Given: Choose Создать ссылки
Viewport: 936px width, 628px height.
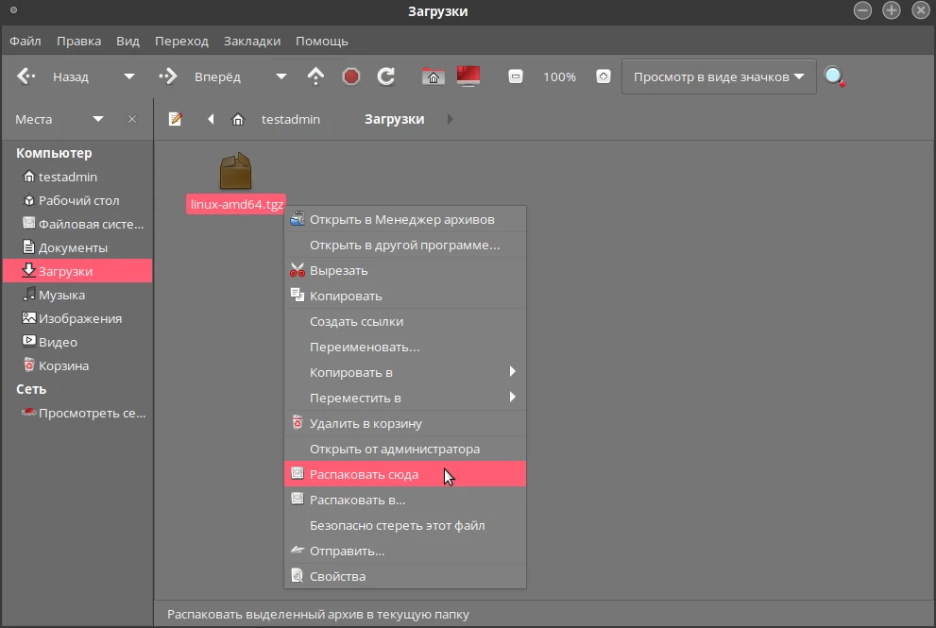Looking at the screenshot, I should click(405, 321).
